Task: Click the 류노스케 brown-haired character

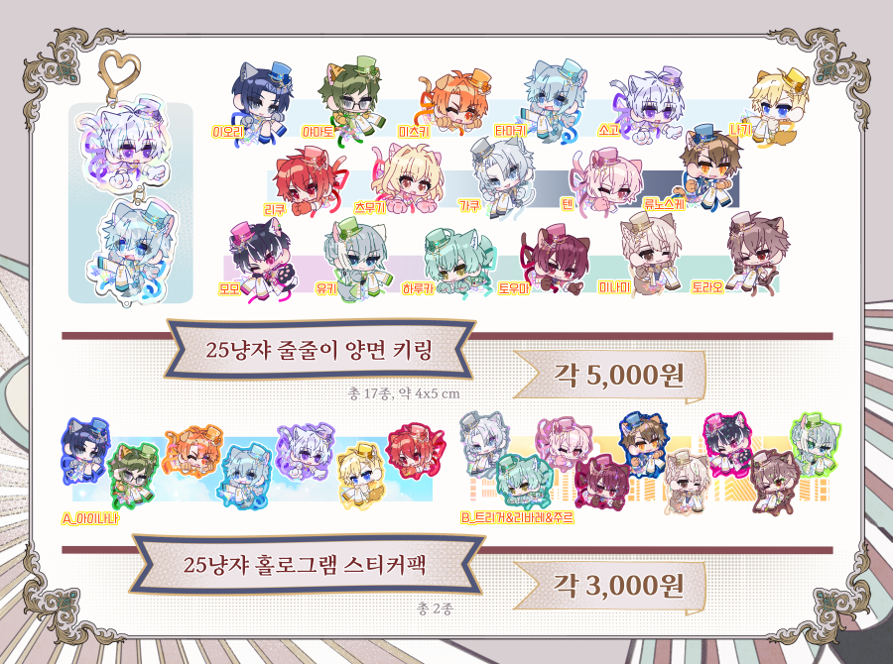Action: point(709,168)
